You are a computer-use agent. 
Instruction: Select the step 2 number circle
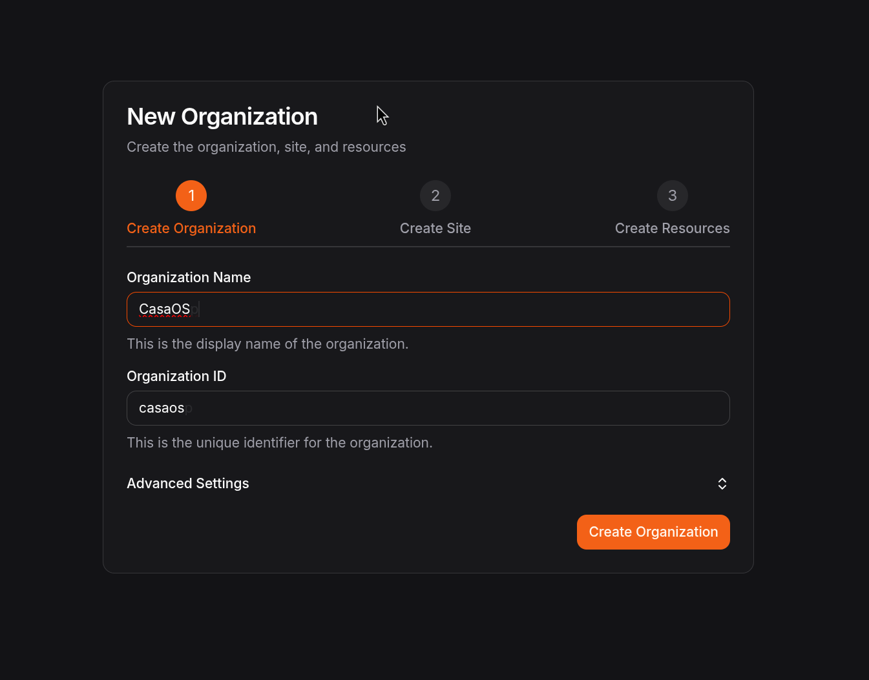click(x=435, y=196)
